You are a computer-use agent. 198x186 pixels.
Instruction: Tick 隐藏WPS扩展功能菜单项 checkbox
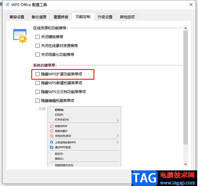(37, 74)
